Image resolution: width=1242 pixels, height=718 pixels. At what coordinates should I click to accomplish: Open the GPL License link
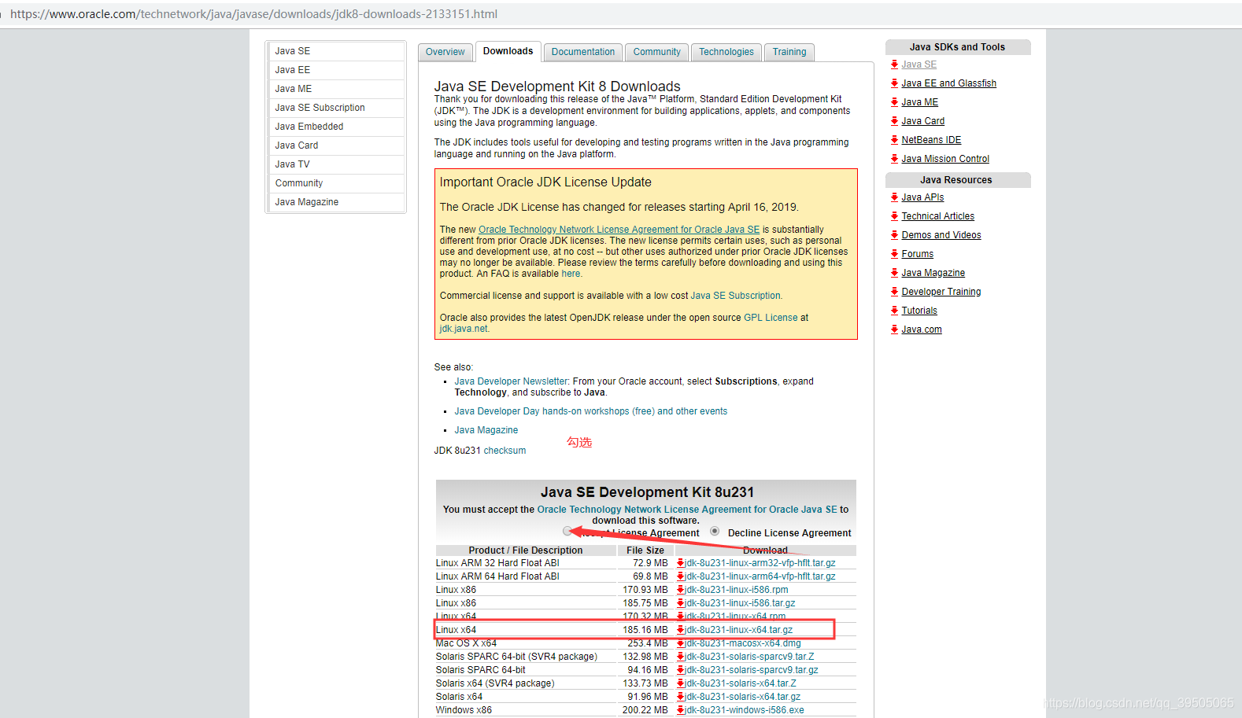(771, 318)
